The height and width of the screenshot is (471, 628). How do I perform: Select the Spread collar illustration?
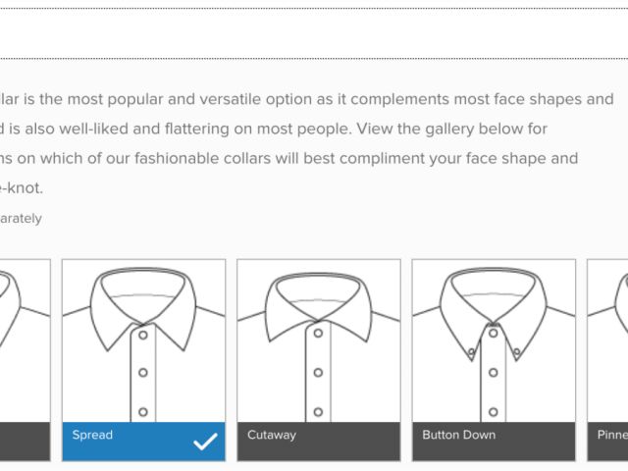tap(143, 340)
